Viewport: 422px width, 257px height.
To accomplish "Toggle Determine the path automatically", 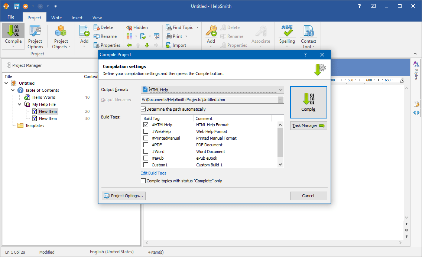I will click(143, 109).
